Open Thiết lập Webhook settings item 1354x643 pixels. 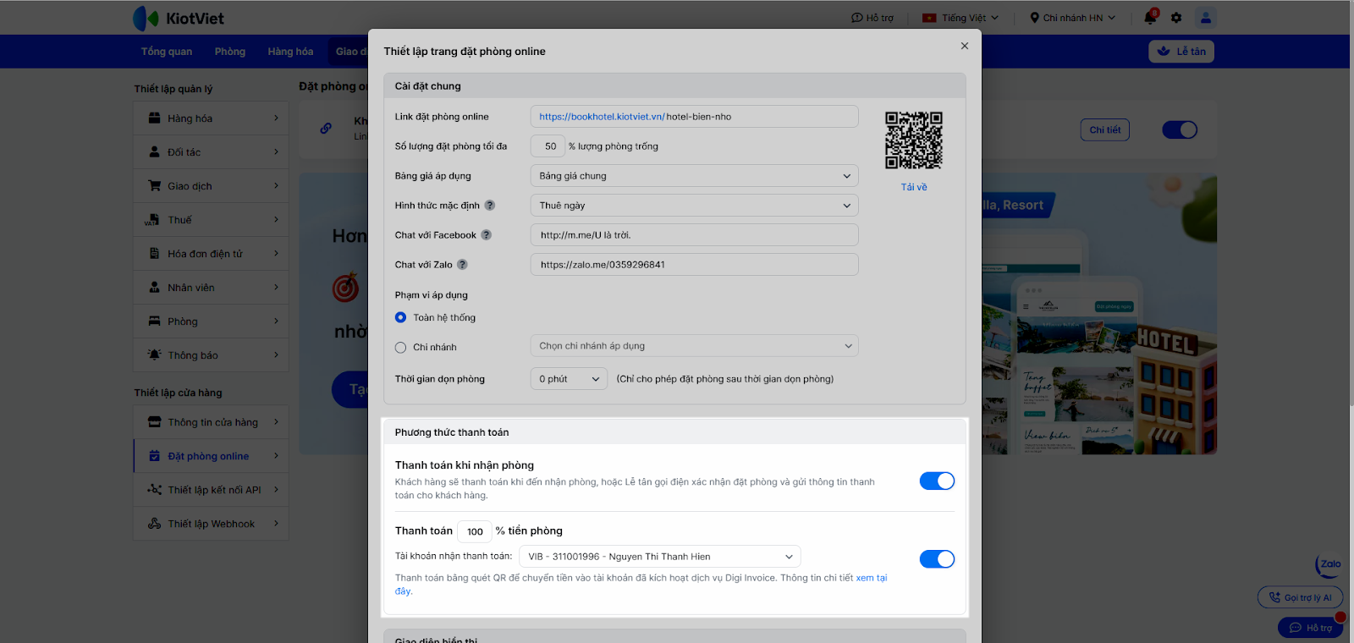click(x=211, y=524)
